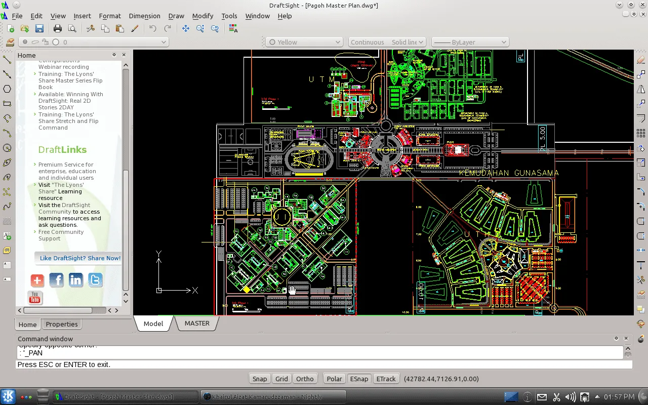This screenshot has width=648, height=405.
Task: Select the Point drawing tool
Action: point(7,192)
